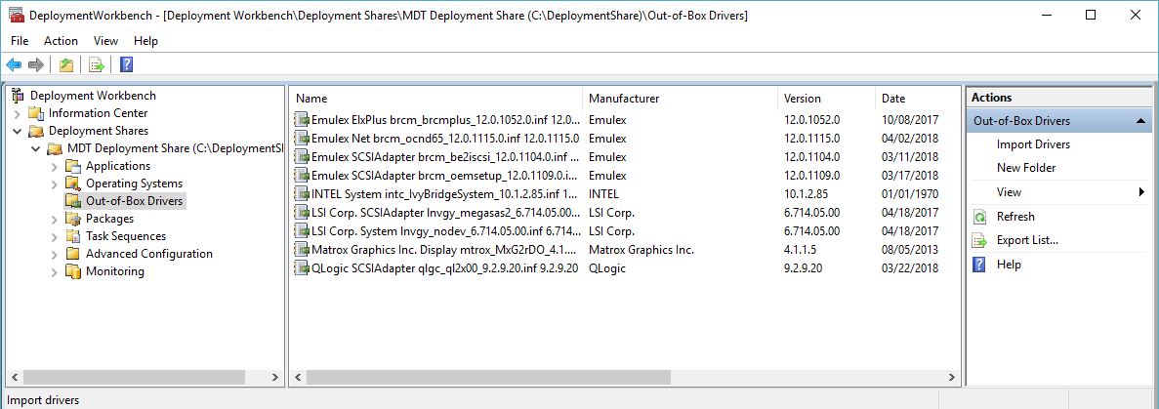Screen dimensions: 1159x409
Task: Open the File menu
Action: click(20, 41)
